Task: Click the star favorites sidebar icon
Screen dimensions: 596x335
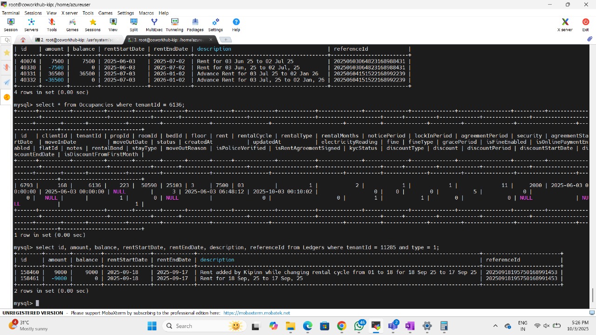Action: coord(7,53)
